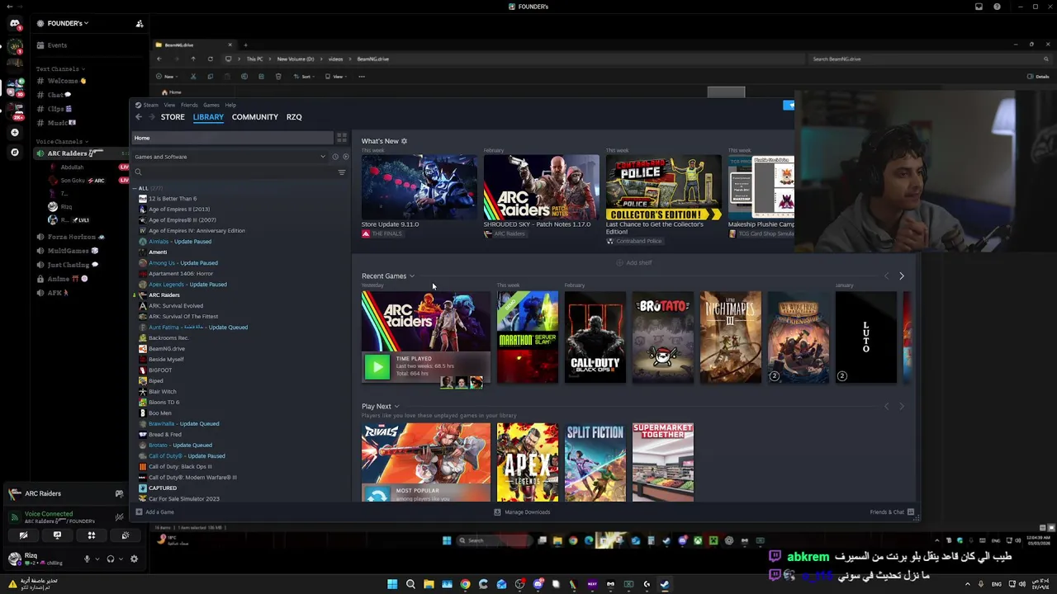Open advanced library filters icon
The image size is (1057, 594).
point(342,172)
